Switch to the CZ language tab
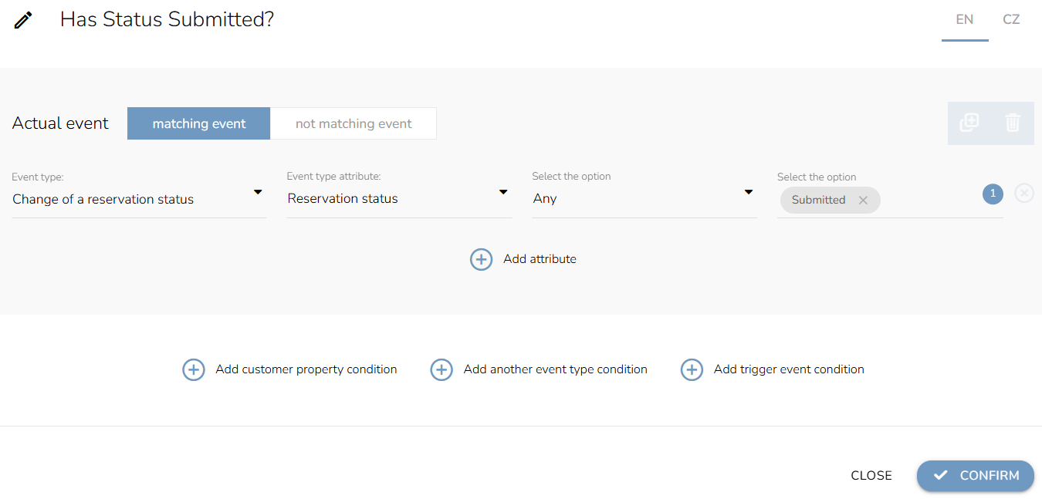Viewport: 1042px width, 499px height. [x=1011, y=20]
